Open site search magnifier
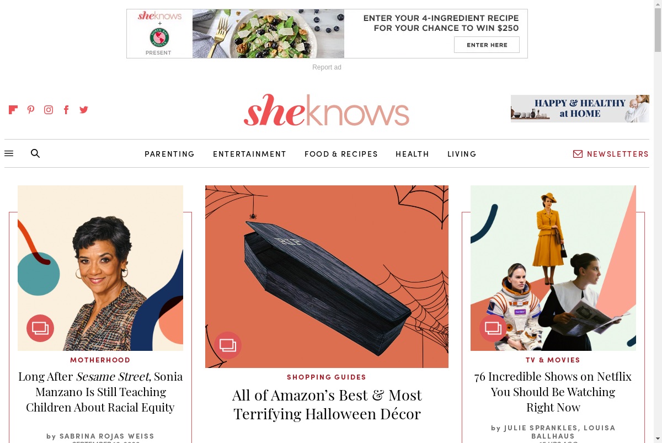Image resolution: width=662 pixels, height=443 pixels. pyautogui.click(x=35, y=153)
